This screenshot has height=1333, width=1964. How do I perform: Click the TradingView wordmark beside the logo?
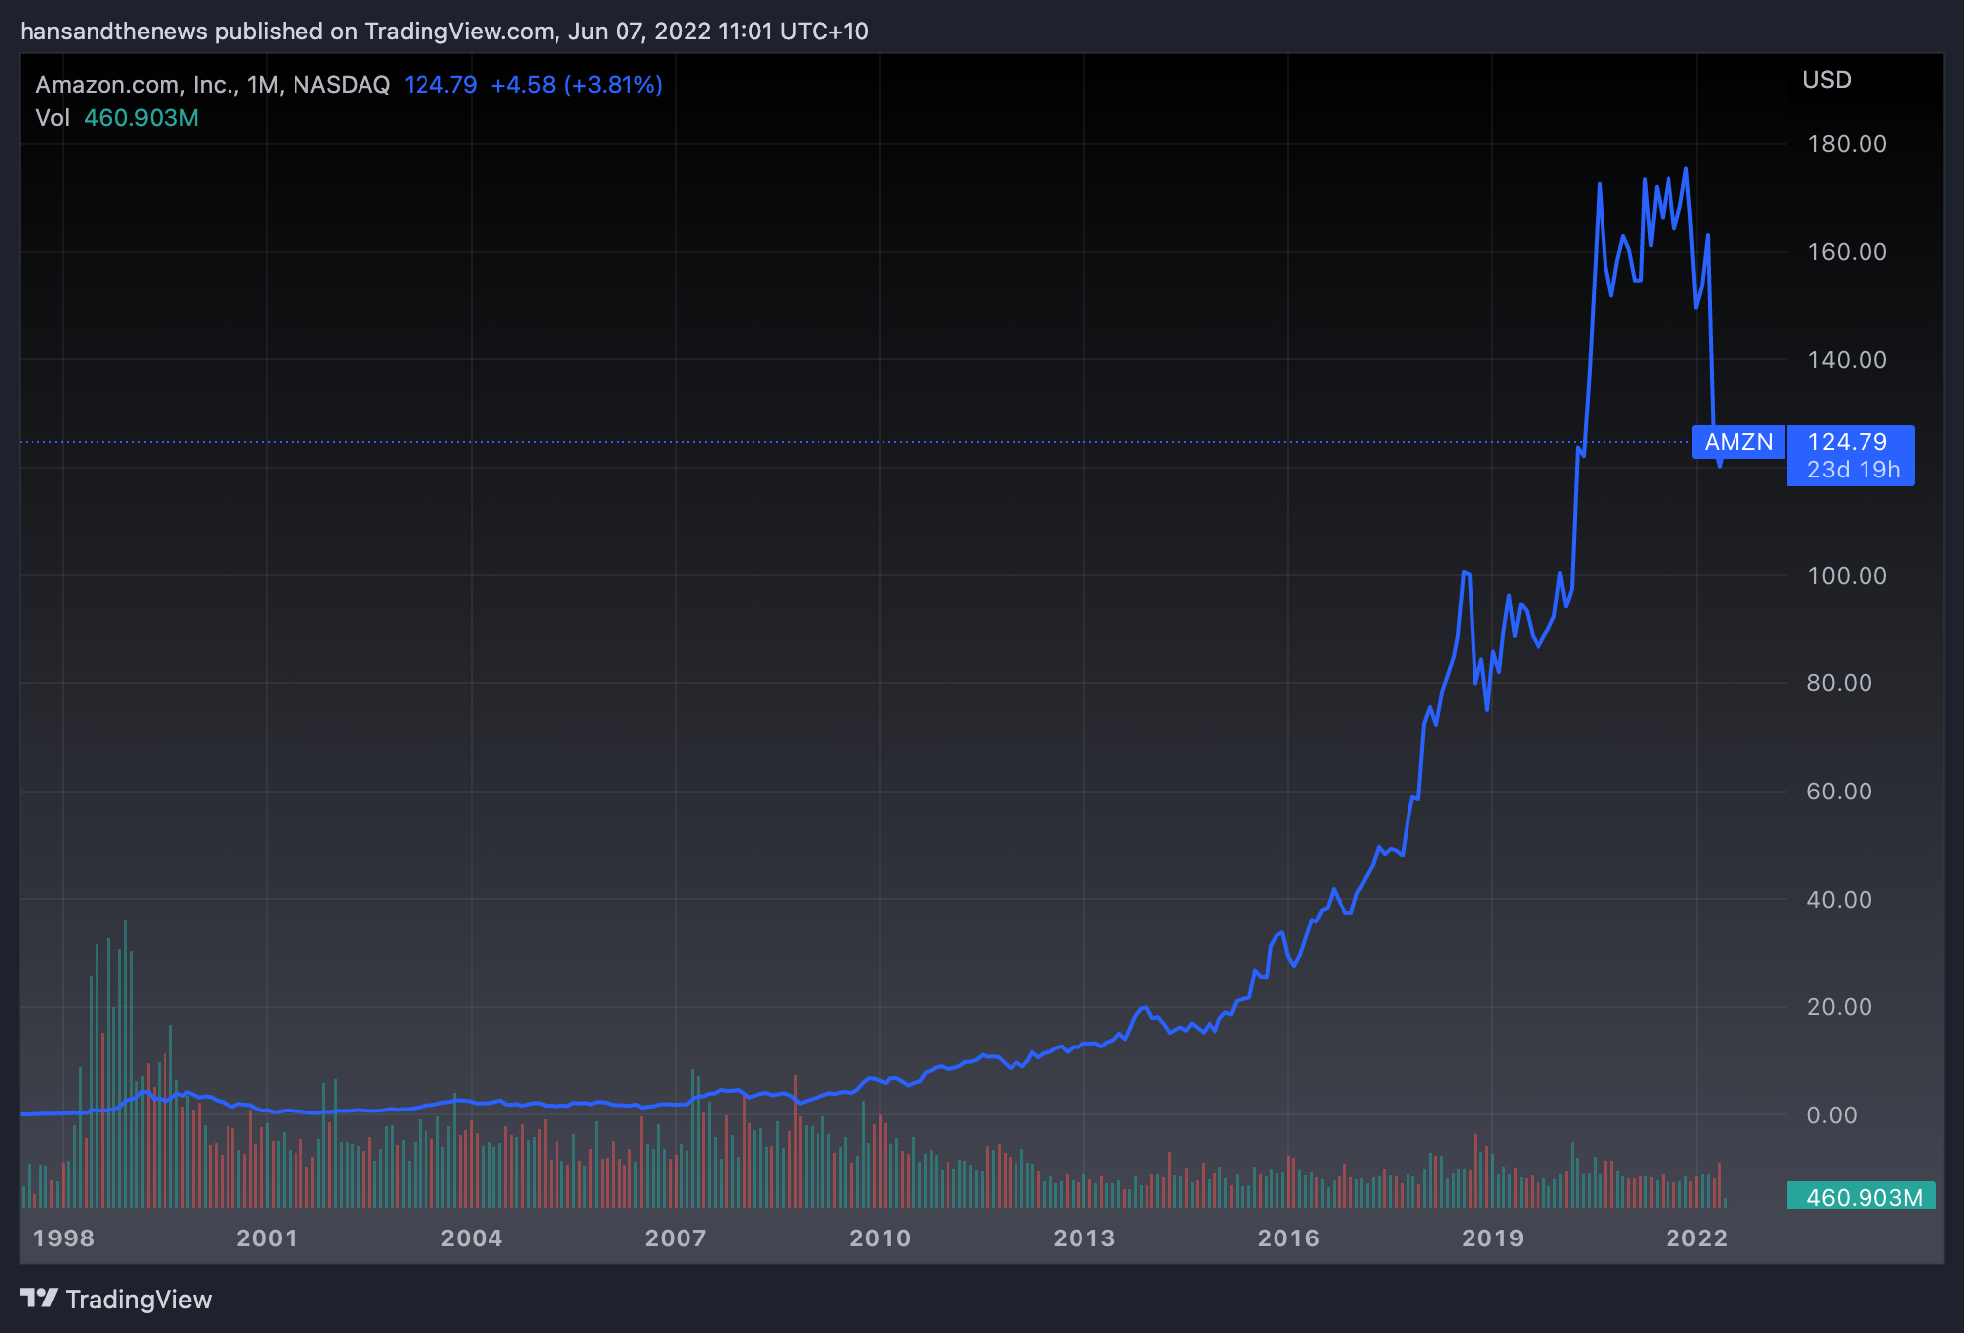(x=138, y=1300)
